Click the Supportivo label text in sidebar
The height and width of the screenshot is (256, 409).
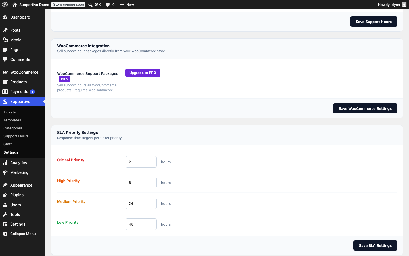click(20, 102)
